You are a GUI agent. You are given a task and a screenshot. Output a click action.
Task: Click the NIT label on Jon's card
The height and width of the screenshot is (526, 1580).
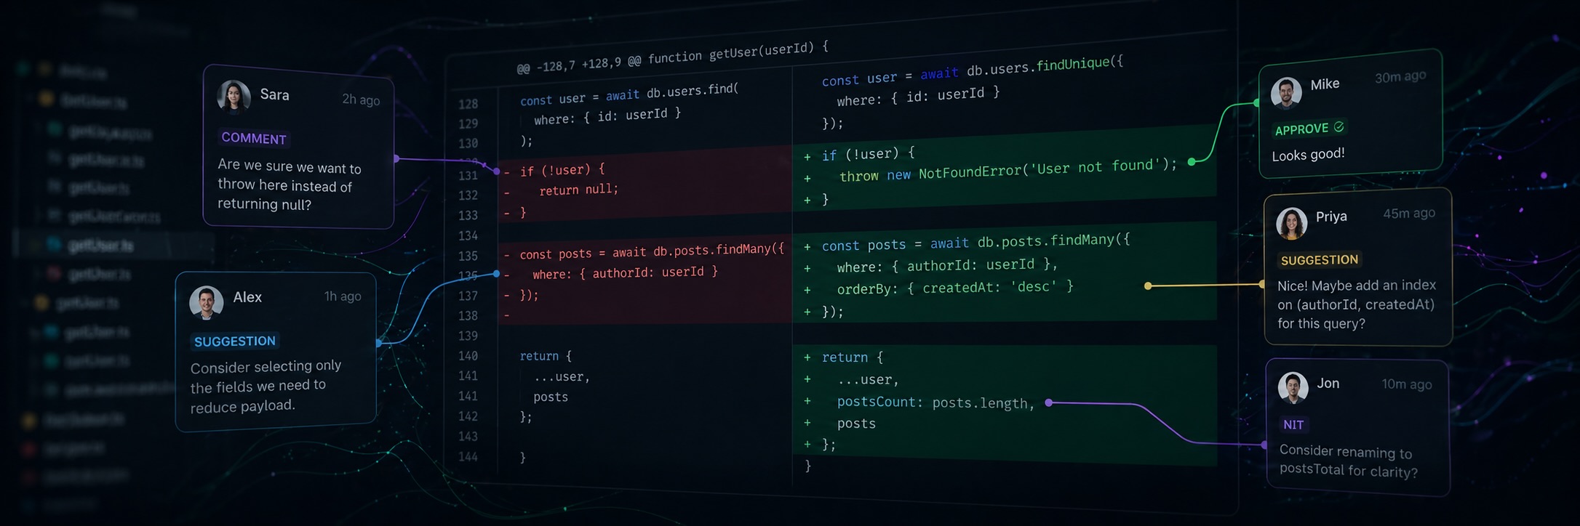[1293, 425]
